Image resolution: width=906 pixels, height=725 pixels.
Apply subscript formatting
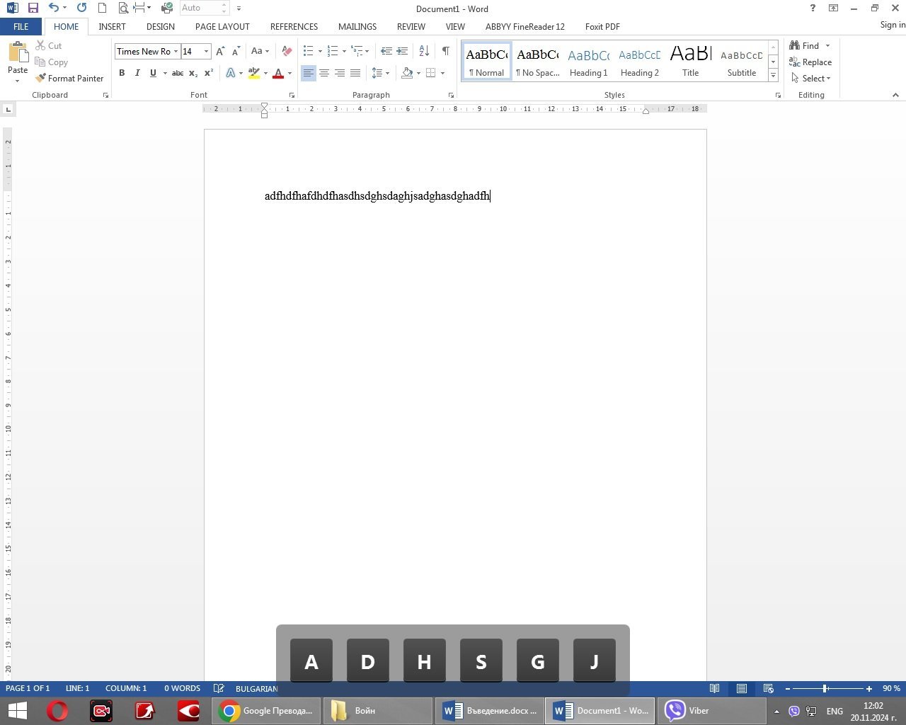(193, 73)
